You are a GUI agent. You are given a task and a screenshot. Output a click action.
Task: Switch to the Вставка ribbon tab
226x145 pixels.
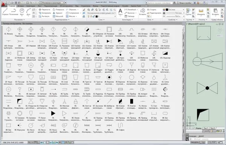tap(21, 6)
